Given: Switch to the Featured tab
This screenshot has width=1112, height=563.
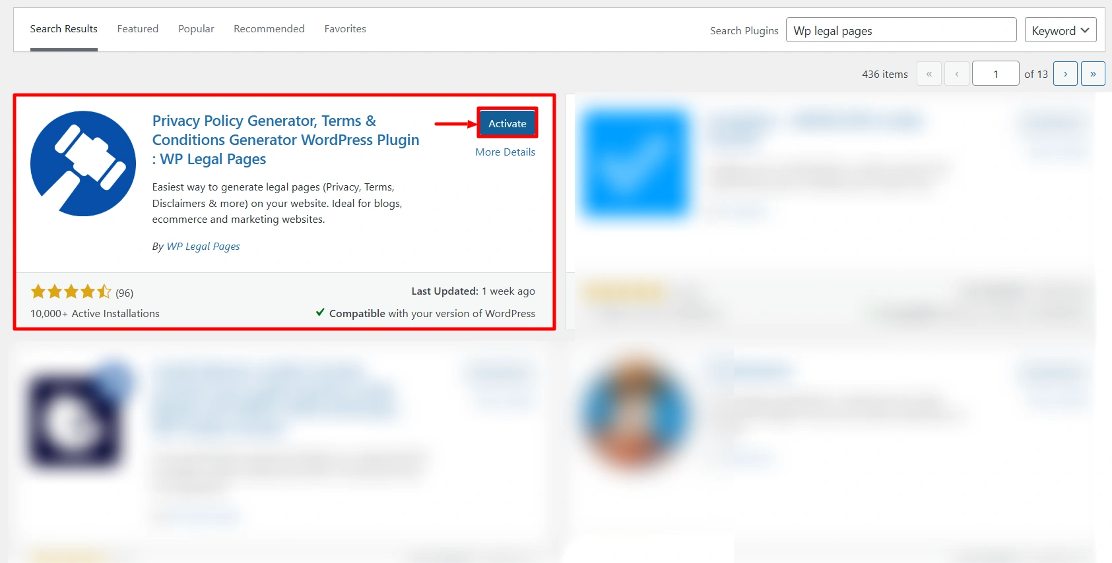Looking at the screenshot, I should (138, 29).
